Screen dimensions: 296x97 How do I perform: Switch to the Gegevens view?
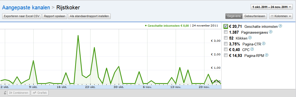(234, 16)
